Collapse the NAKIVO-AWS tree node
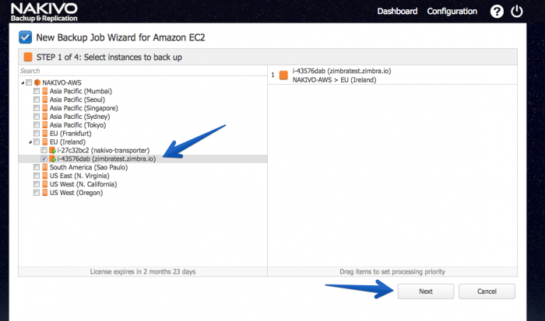Viewport: 545px width, 321px height. point(23,82)
